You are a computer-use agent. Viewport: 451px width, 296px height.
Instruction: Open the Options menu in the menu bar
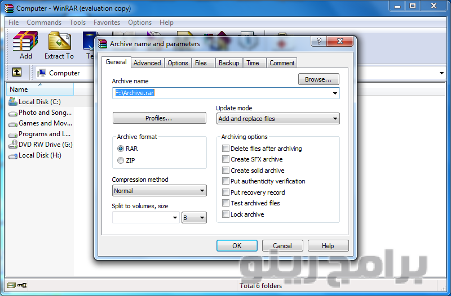pyautogui.click(x=140, y=23)
